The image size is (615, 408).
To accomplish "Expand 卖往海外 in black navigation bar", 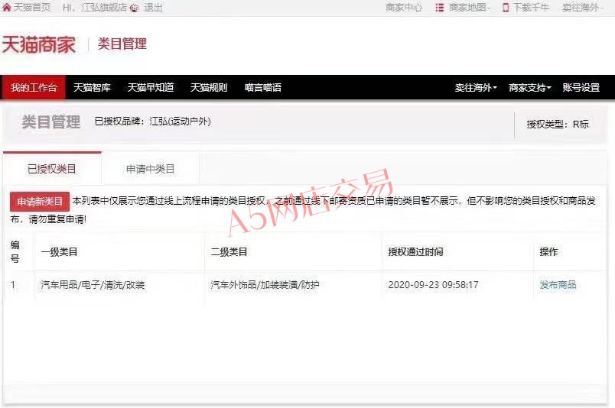I will click(x=475, y=87).
